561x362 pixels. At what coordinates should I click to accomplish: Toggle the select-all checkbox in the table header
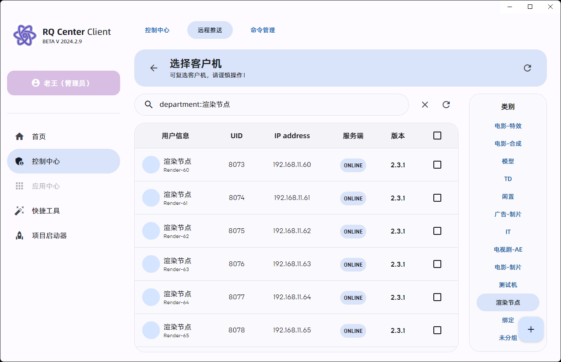(437, 136)
